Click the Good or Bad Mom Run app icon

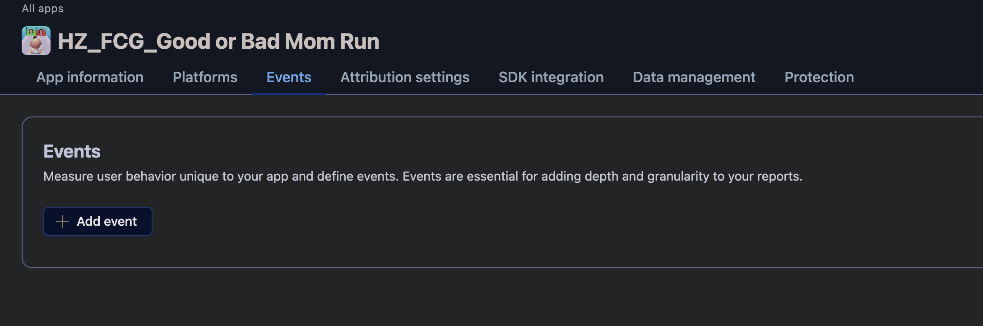point(36,41)
